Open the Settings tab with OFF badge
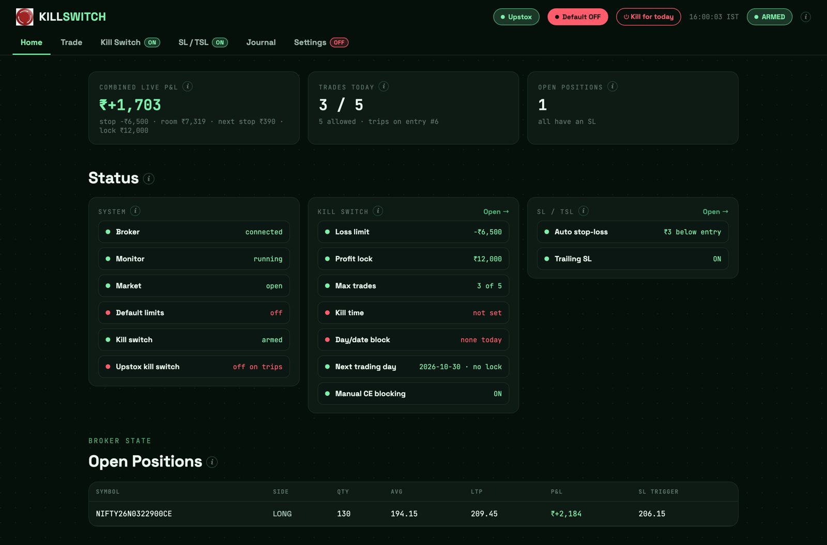The width and height of the screenshot is (827, 545). pos(321,42)
